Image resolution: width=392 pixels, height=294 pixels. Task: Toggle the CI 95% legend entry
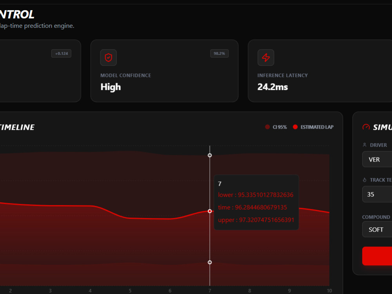tap(276, 127)
